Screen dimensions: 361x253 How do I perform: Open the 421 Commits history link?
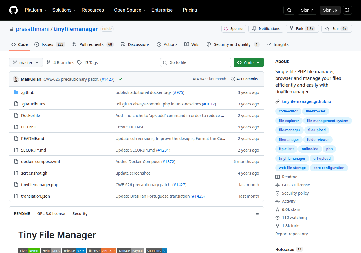[x=244, y=79]
